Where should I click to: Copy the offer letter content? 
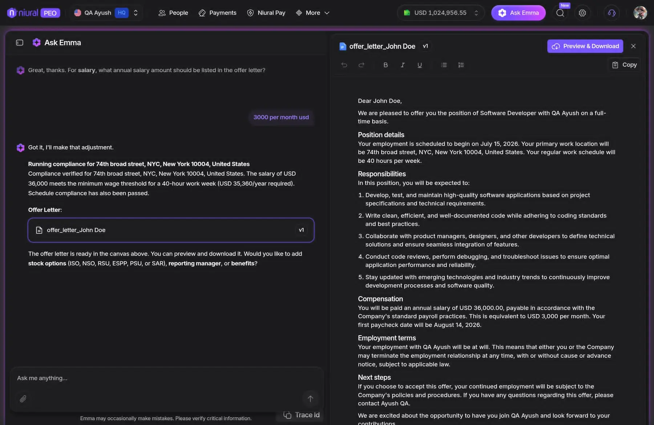pos(624,65)
